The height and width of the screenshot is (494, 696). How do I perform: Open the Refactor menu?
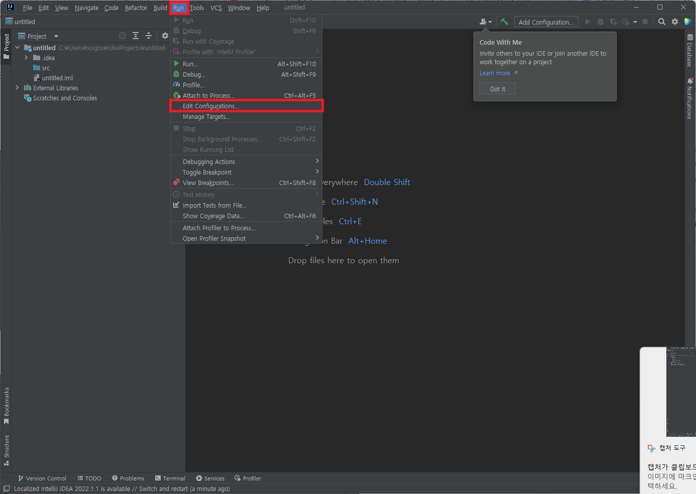pos(136,8)
